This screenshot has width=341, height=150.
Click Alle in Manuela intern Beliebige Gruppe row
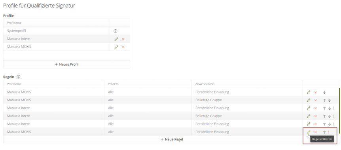[111, 116]
